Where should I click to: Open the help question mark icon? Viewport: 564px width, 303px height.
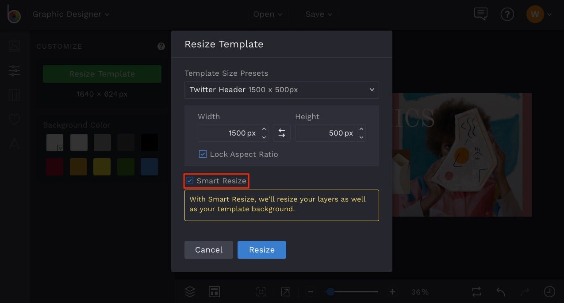pos(507,14)
